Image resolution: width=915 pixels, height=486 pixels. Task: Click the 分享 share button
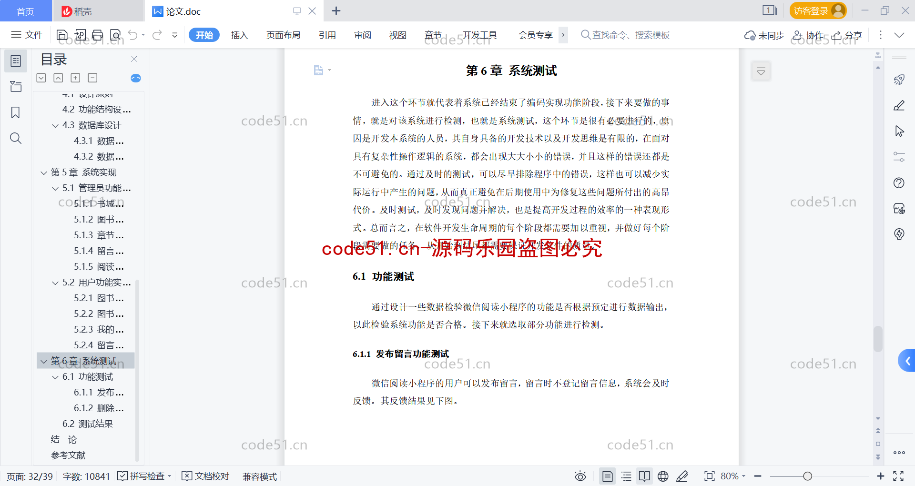[847, 35]
